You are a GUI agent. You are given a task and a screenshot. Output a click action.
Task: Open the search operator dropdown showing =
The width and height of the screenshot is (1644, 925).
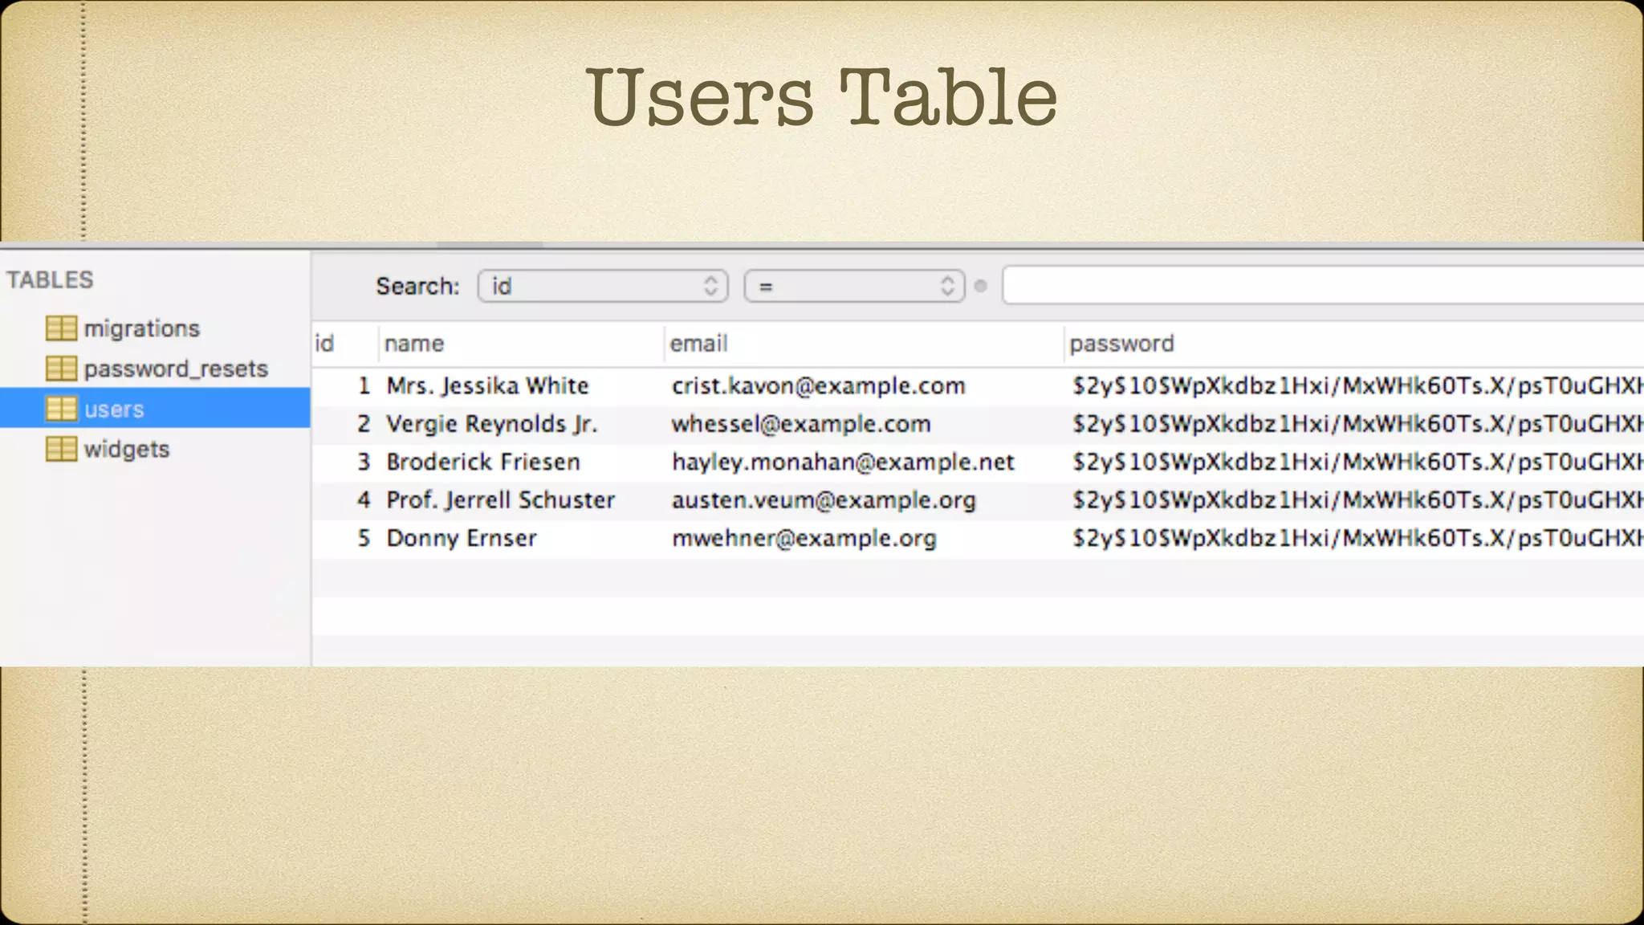click(854, 286)
